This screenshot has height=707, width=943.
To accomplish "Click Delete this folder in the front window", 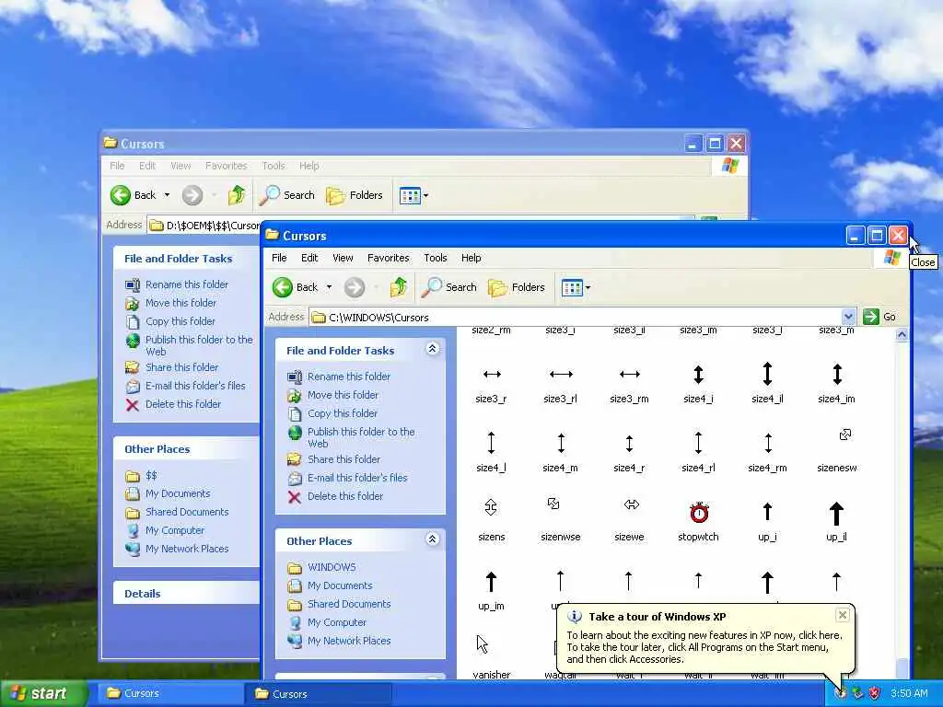I will [345, 496].
